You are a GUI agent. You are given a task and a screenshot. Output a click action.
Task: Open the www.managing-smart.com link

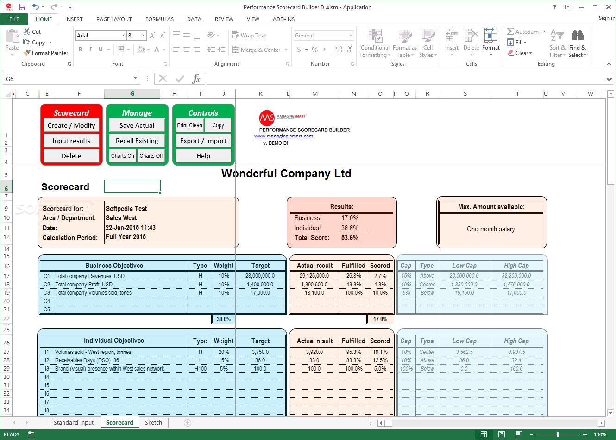(x=283, y=136)
